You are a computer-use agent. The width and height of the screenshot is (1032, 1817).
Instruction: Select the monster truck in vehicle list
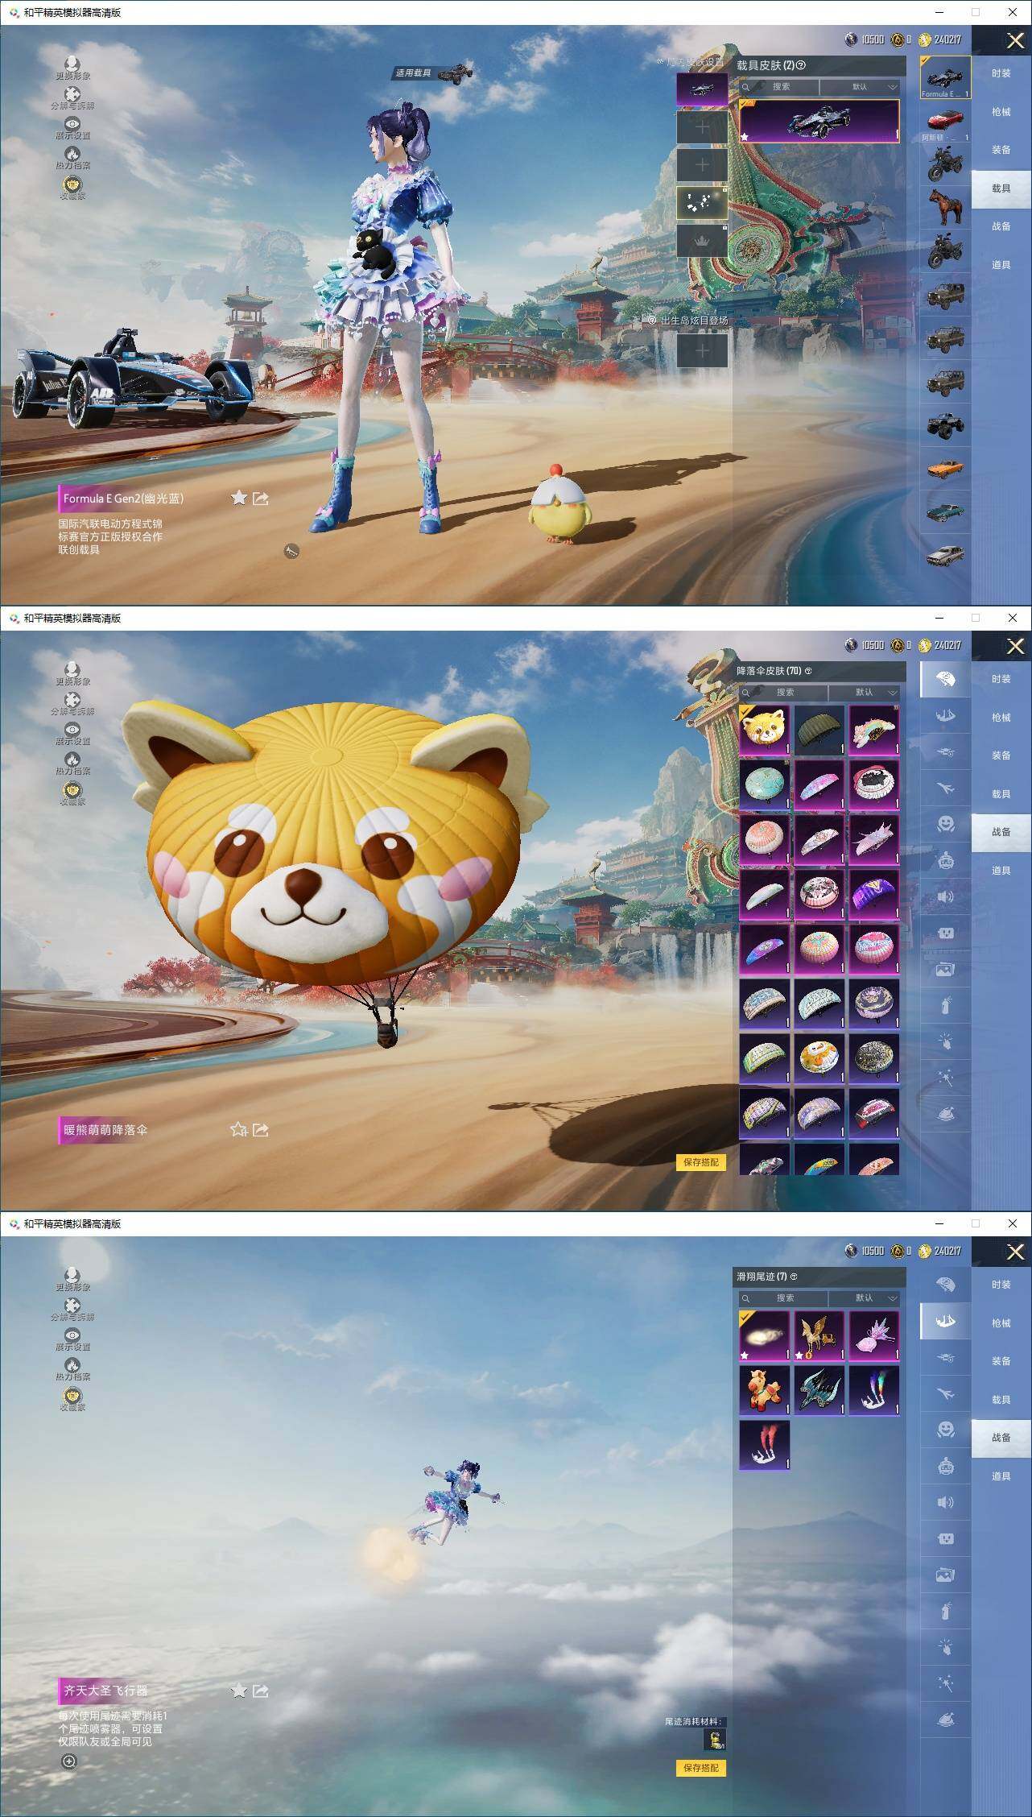coord(945,425)
